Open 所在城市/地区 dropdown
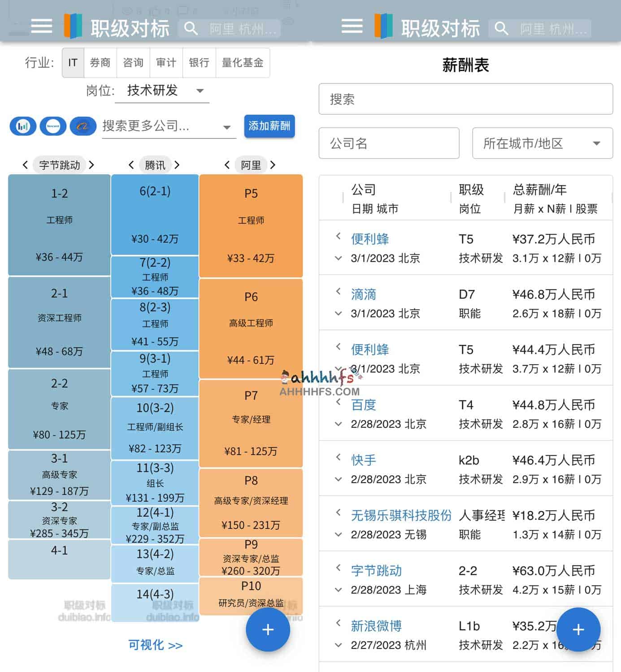The image size is (621, 672). [x=543, y=143]
